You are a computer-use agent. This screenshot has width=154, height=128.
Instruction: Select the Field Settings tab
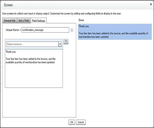[x=38, y=21]
